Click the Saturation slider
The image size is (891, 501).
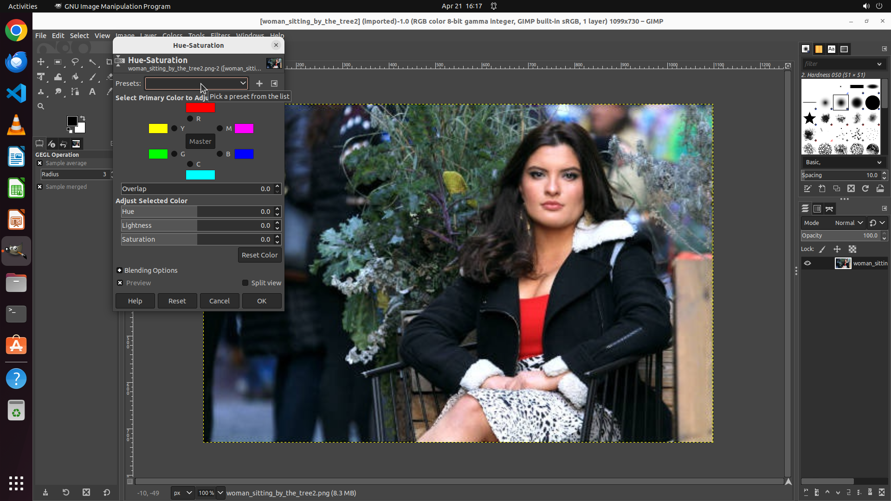pos(197,239)
